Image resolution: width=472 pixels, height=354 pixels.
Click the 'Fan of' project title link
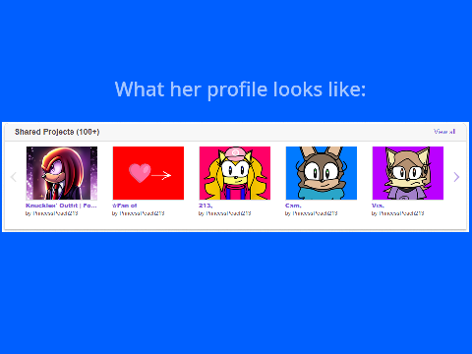point(125,206)
